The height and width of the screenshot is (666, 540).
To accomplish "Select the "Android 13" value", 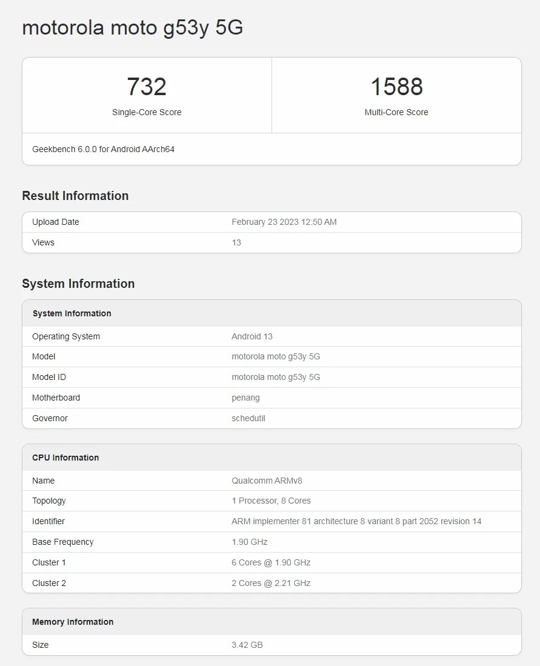I will pos(252,336).
